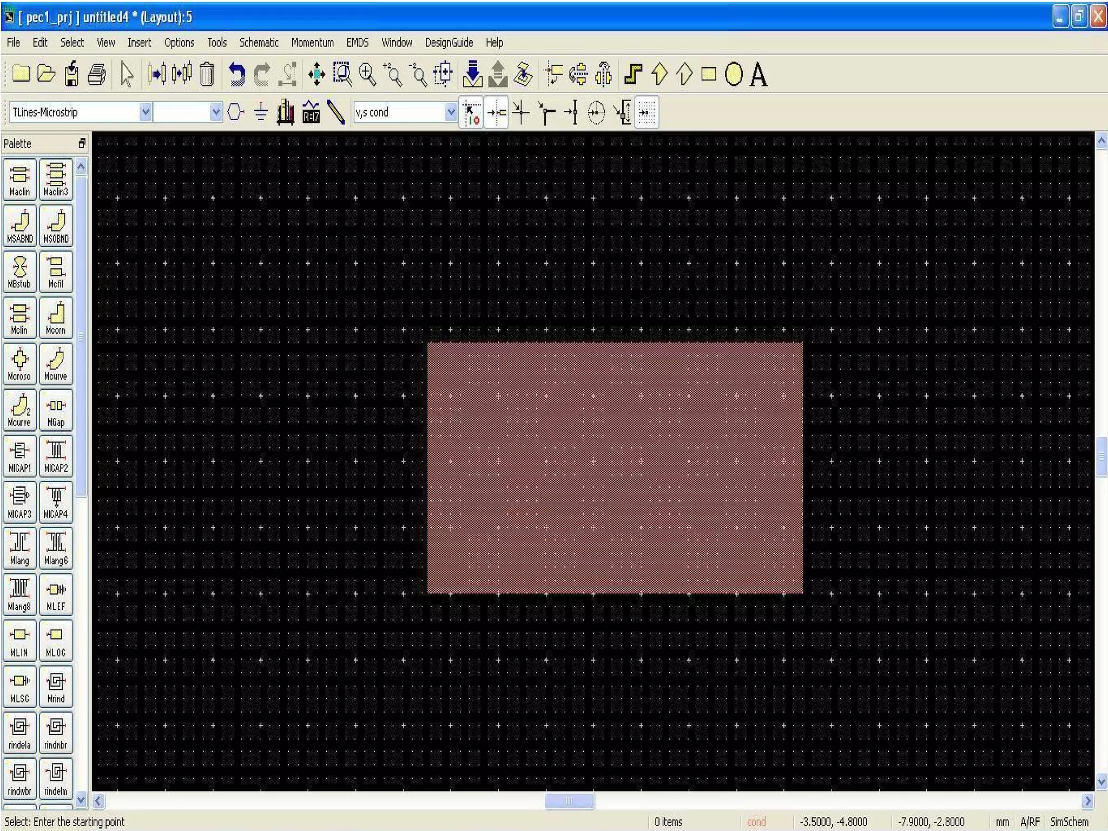1108x831 pixels.
Task: Click the trash delete icon
Action: [x=207, y=74]
